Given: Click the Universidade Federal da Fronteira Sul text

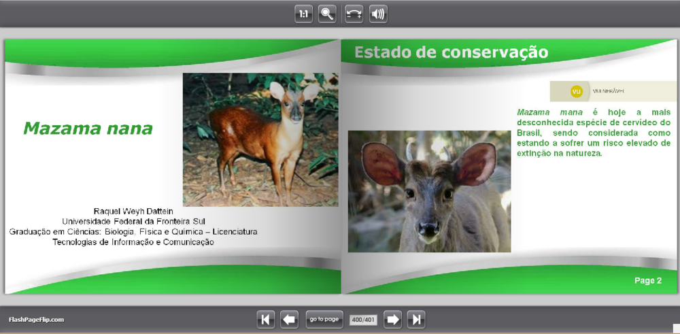Looking at the screenshot, I should click(x=133, y=221).
